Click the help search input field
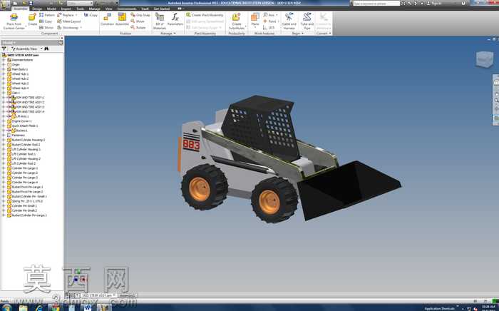This screenshot has width=499, height=311. pos(376,3)
